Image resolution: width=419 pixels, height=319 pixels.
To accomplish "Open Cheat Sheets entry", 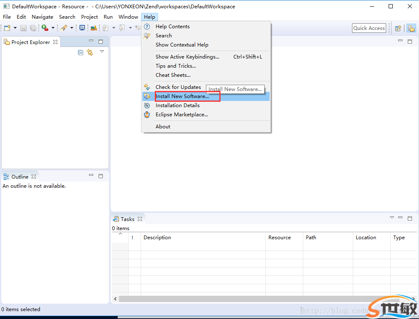I will [x=206, y=75].
